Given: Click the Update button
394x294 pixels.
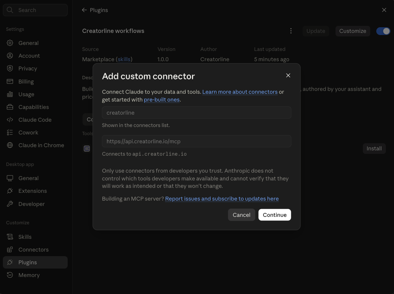Looking at the screenshot, I should click(x=316, y=31).
